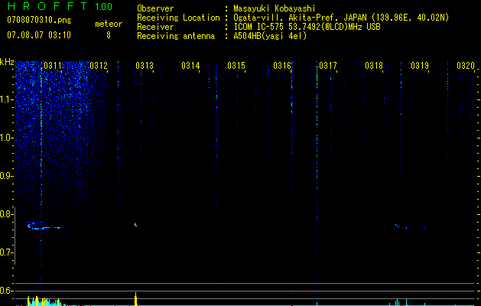Click the 1.1 frequency axis label
The image size is (481, 306).
point(5,99)
